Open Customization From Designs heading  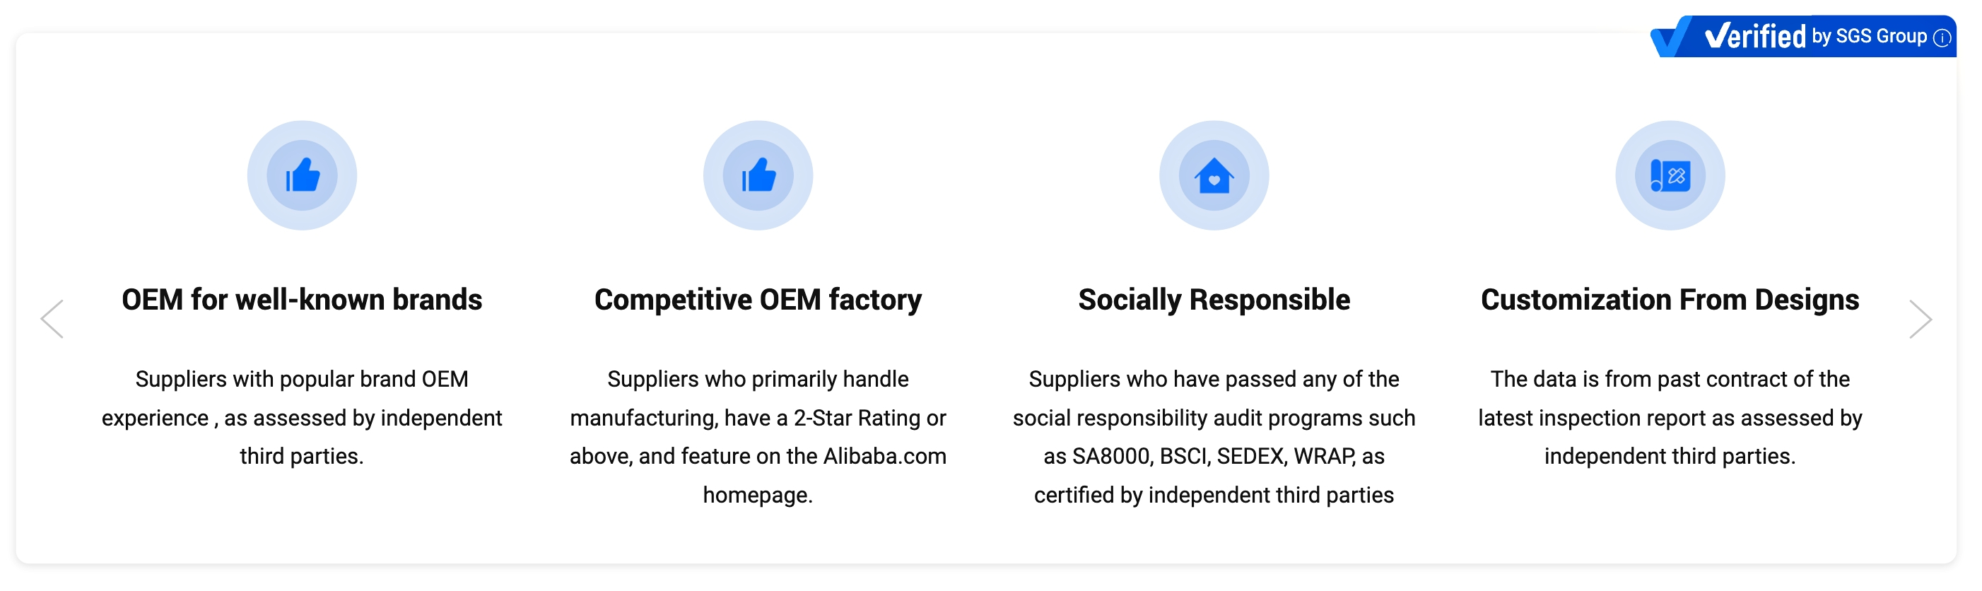[x=1670, y=299]
